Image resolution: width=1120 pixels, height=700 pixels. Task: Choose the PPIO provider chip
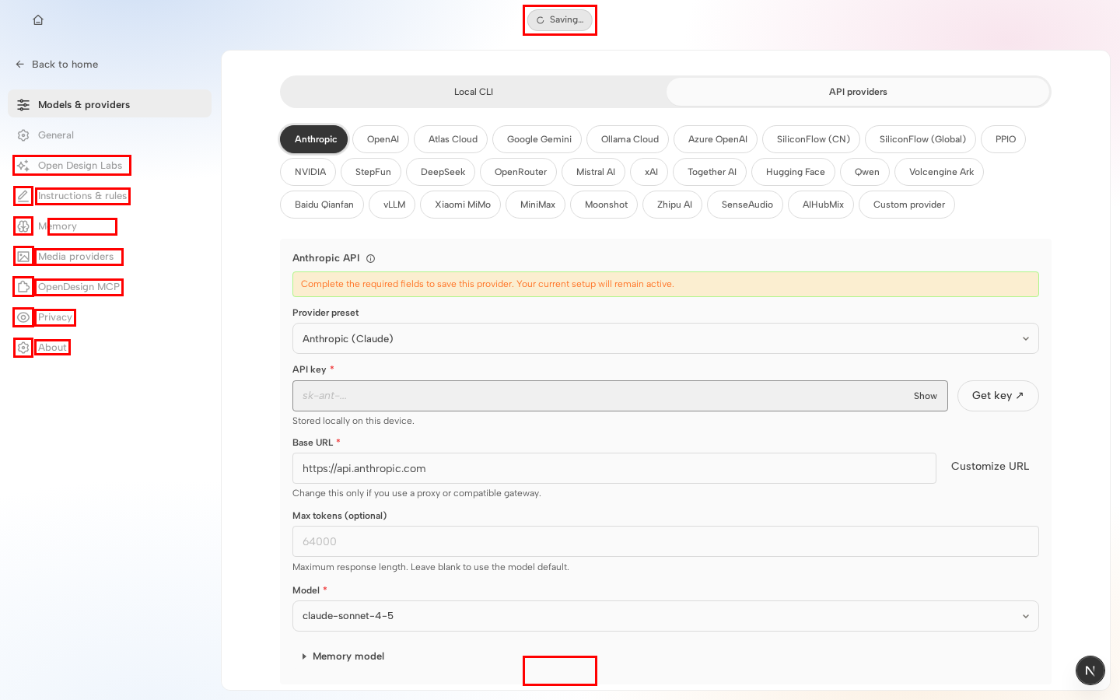click(x=1005, y=139)
